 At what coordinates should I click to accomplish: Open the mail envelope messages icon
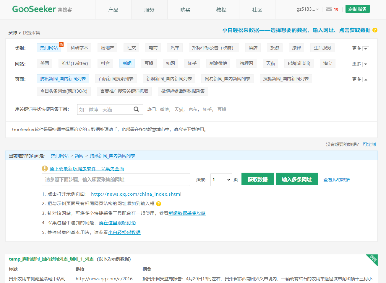click(329, 9)
